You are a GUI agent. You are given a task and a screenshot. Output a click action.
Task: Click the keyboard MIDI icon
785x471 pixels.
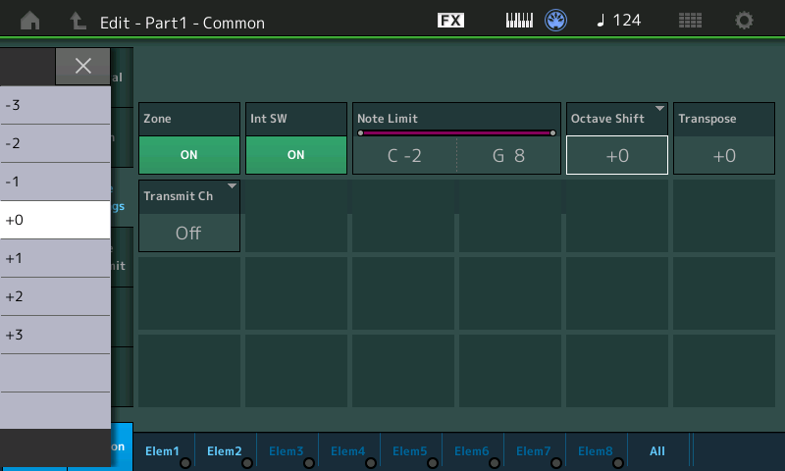519,20
